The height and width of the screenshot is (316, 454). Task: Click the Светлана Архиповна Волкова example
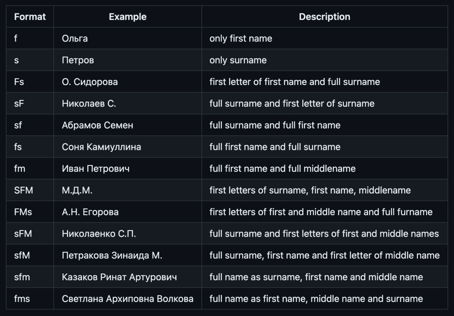click(x=127, y=299)
